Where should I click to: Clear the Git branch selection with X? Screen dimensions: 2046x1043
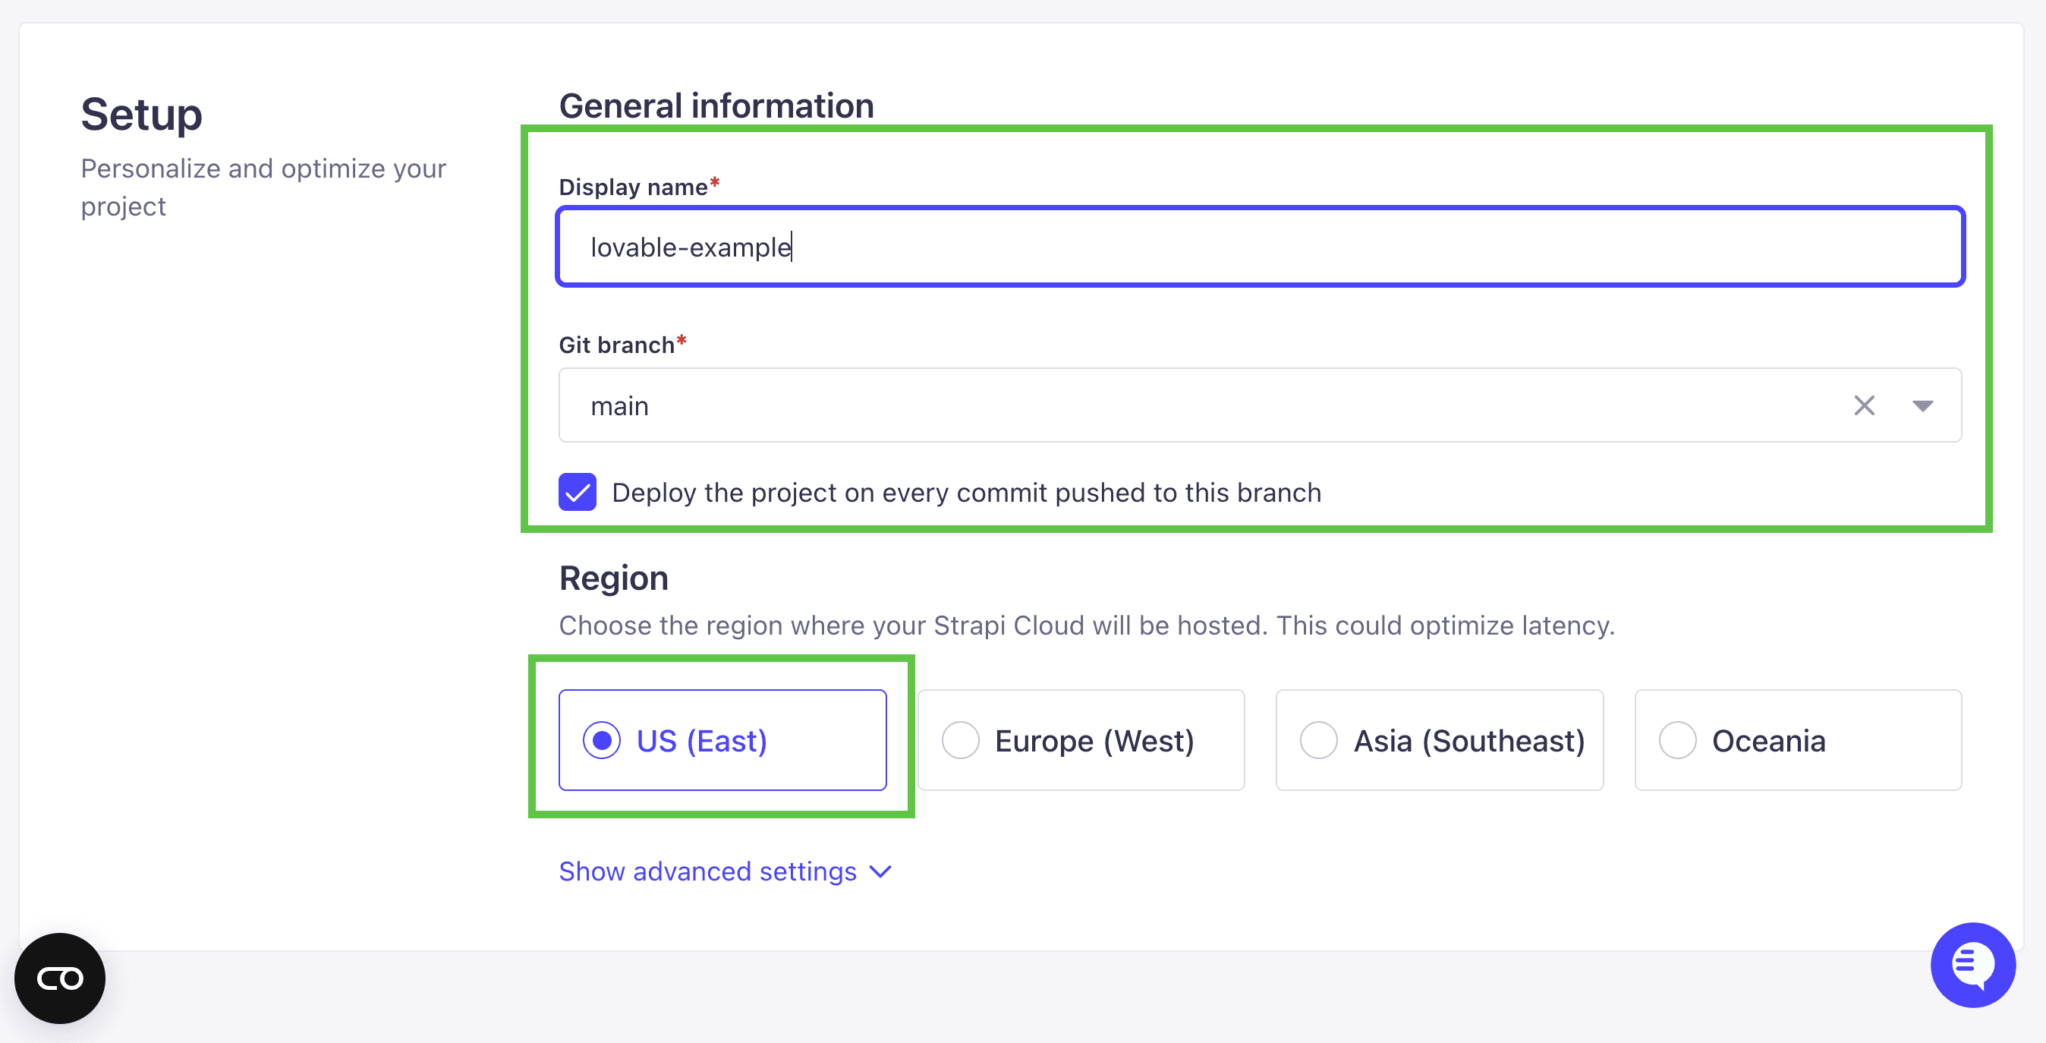(1864, 405)
